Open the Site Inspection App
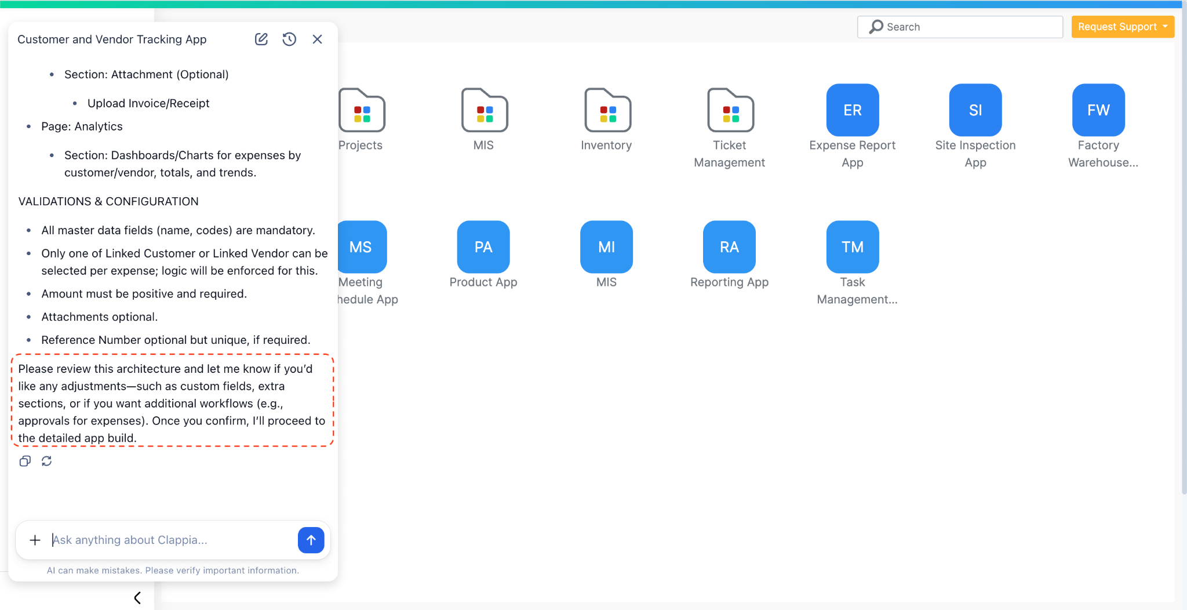This screenshot has width=1187, height=610. point(974,110)
